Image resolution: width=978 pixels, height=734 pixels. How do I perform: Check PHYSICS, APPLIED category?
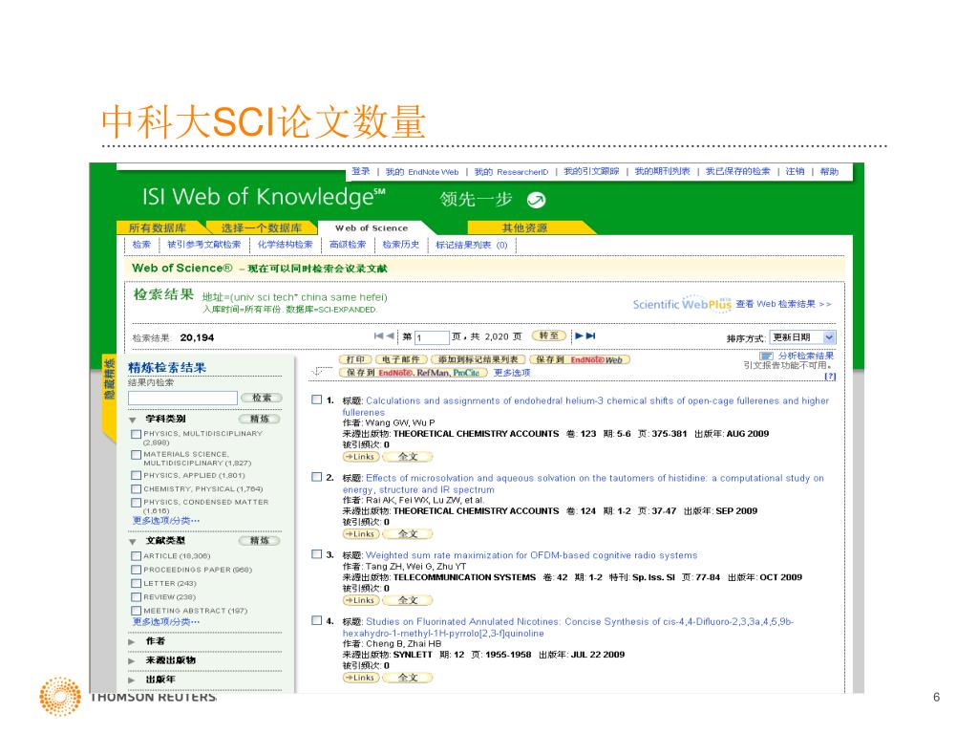pyautogui.click(x=136, y=476)
